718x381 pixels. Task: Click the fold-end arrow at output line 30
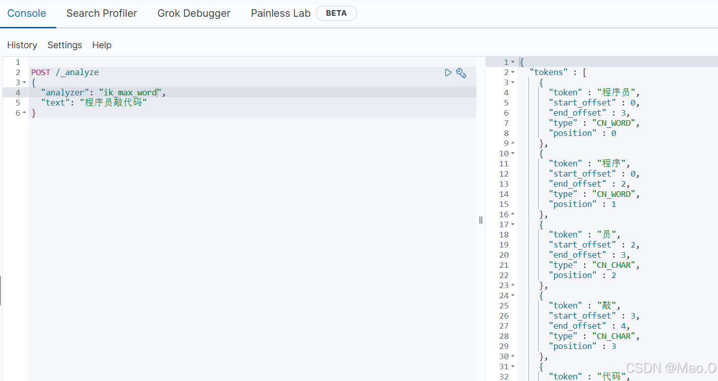coord(513,356)
